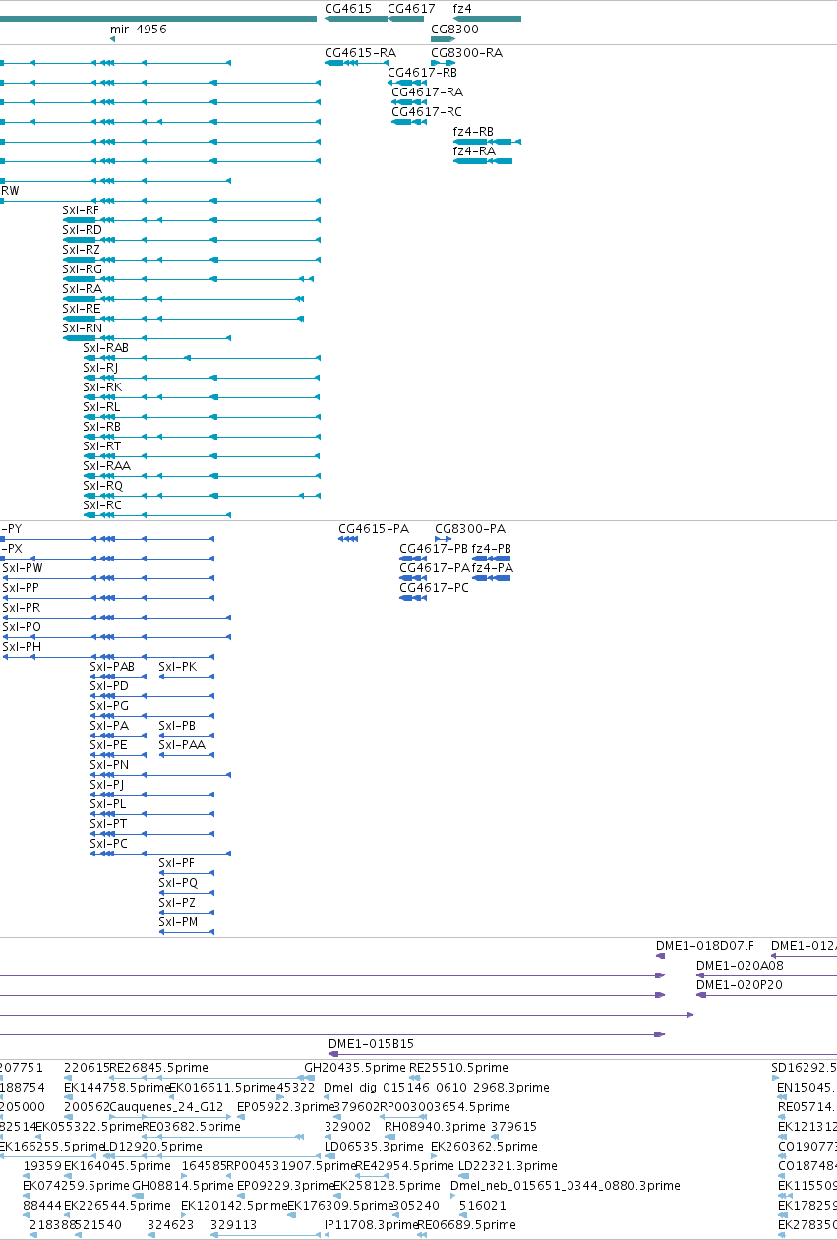The height and width of the screenshot is (1240, 837).
Task: Select the CG4615 gene label
Action: (348, 8)
